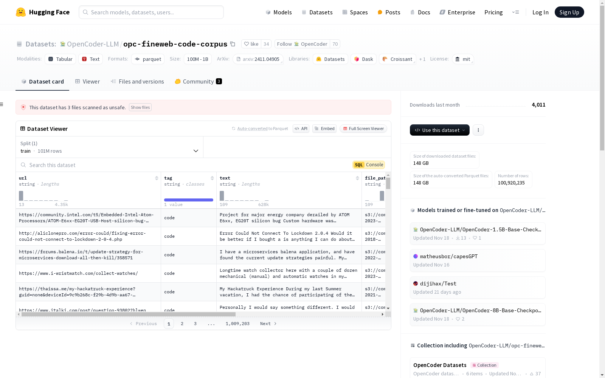Click the dijihax/Test avatar icon
The width and height of the screenshot is (605, 378).
(416, 283)
